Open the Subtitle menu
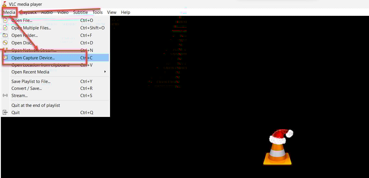This screenshot has height=178, width=369. 80,12
